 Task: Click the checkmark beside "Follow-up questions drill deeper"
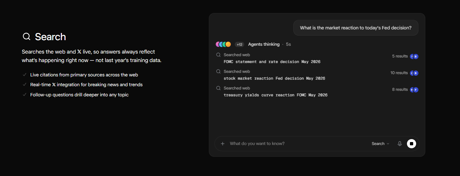pos(25,95)
